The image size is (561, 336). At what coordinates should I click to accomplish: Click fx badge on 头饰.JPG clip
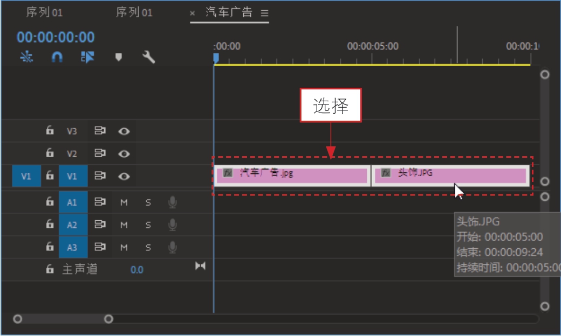pyautogui.click(x=386, y=173)
